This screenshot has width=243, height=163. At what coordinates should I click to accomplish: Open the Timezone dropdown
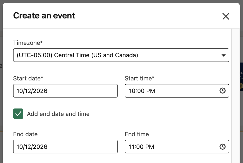pos(121,55)
